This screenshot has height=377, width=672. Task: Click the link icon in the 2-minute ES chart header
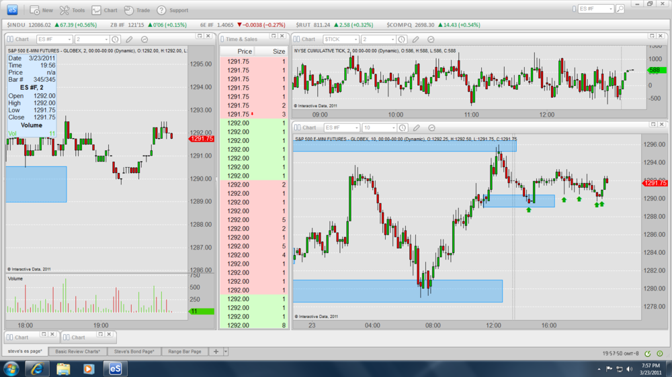10,39
